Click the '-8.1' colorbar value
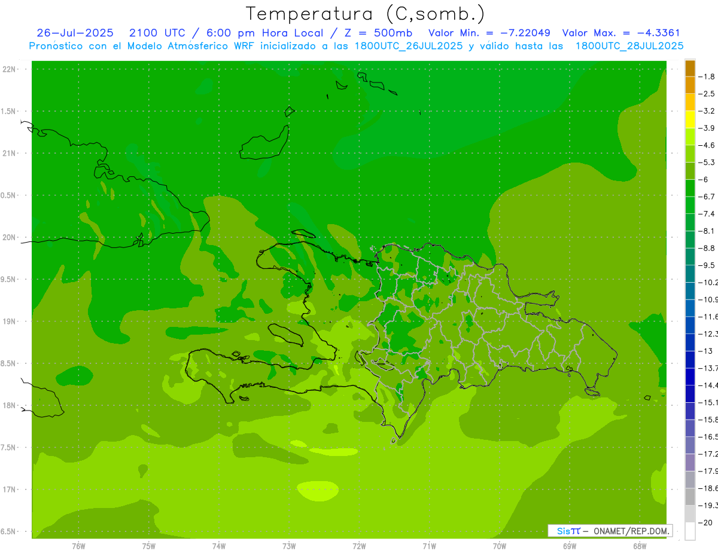Screen dimensions: 718x554 coord(707,231)
